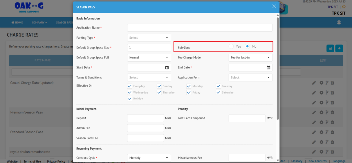Toggle the Holiday checkbox
Screen dimensions: 352x163
[130, 99]
